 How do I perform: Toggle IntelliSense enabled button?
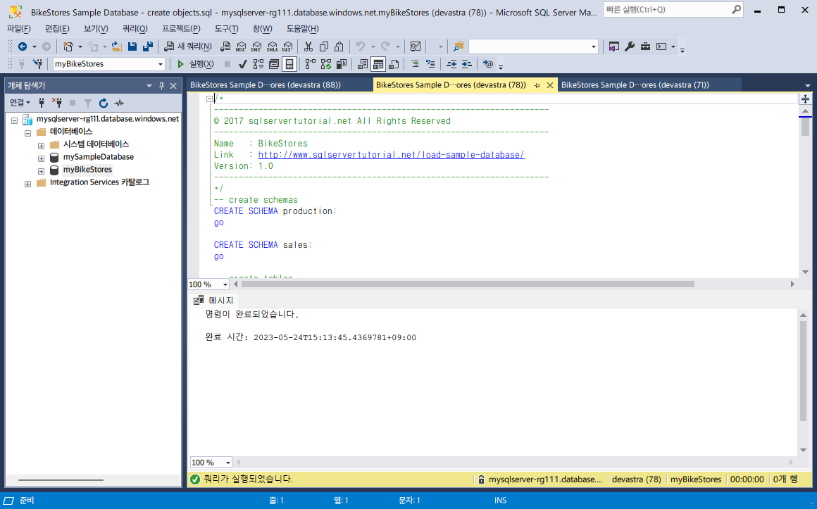pos(289,64)
